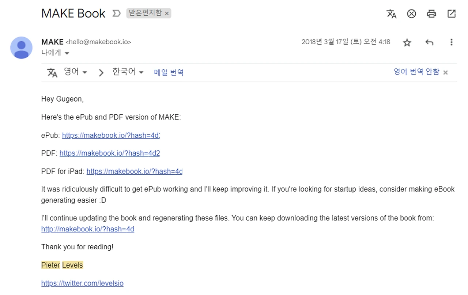Click the translate icon in top toolbar
The height and width of the screenshot is (295, 468).
click(x=391, y=14)
